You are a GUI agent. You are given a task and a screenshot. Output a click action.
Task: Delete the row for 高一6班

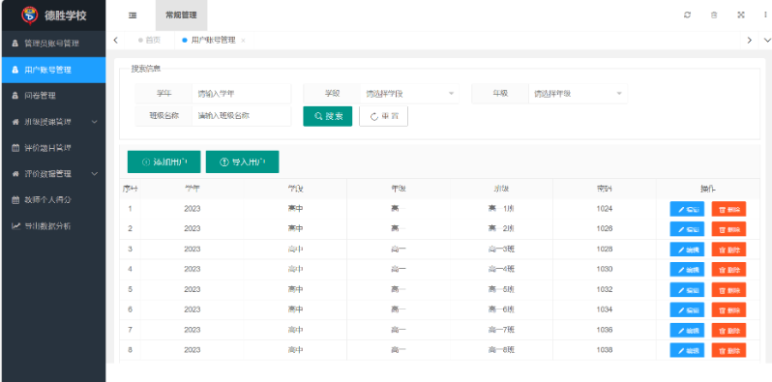coord(728,309)
